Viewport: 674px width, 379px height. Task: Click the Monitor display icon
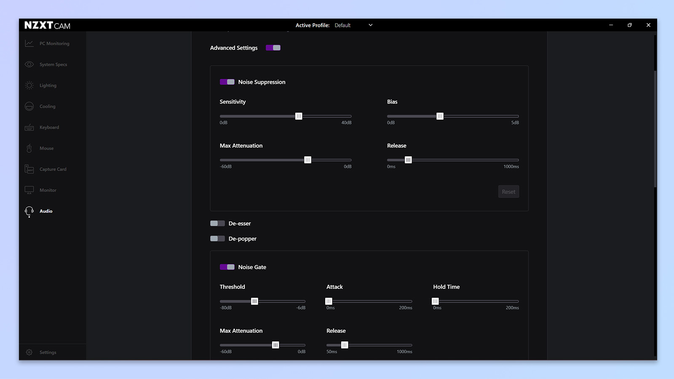[29, 190]
